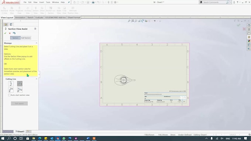Screen dimensions: 251x141
Task: Click the Options gear in the top toolbar
Action: (x=115, y=2)
